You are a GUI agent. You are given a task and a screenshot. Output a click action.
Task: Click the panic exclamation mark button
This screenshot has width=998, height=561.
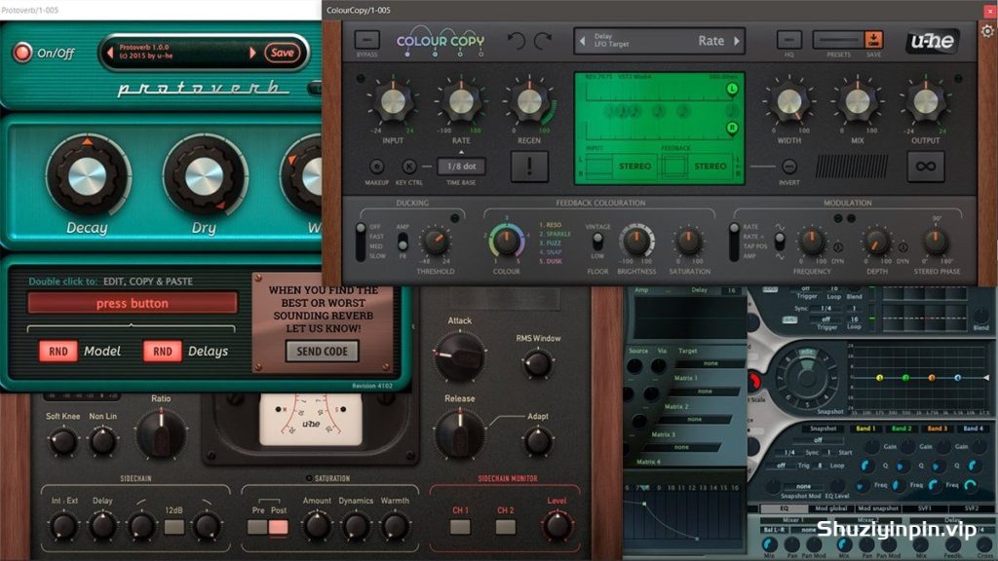pos(529,167)
